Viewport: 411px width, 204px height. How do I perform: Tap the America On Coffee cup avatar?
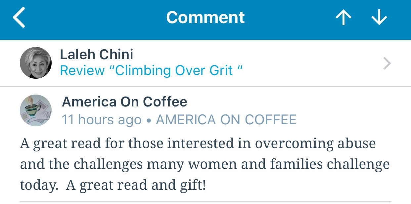[x=36, y=110]
